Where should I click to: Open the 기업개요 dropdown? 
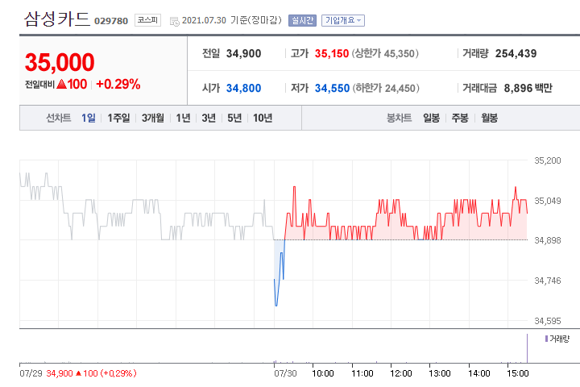[343, 20]
